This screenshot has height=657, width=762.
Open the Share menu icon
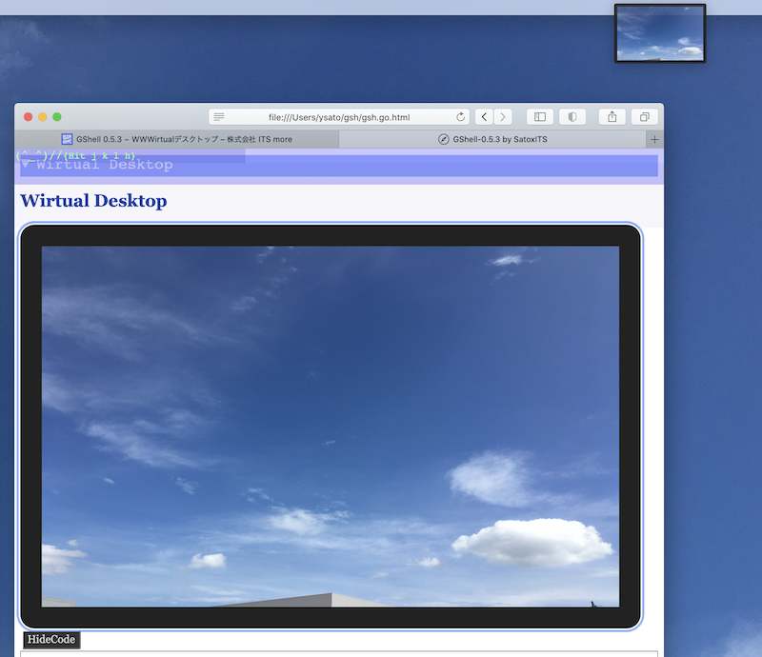612,117
